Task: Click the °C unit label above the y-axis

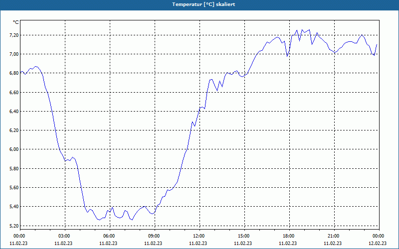Action: 16,22
